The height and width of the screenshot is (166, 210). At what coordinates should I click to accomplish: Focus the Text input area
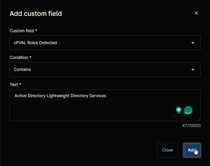105,105
